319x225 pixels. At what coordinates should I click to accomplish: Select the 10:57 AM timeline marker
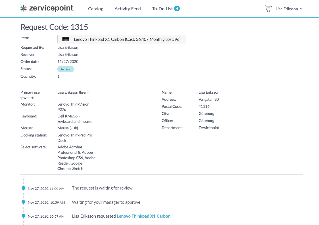coord(24,216)
